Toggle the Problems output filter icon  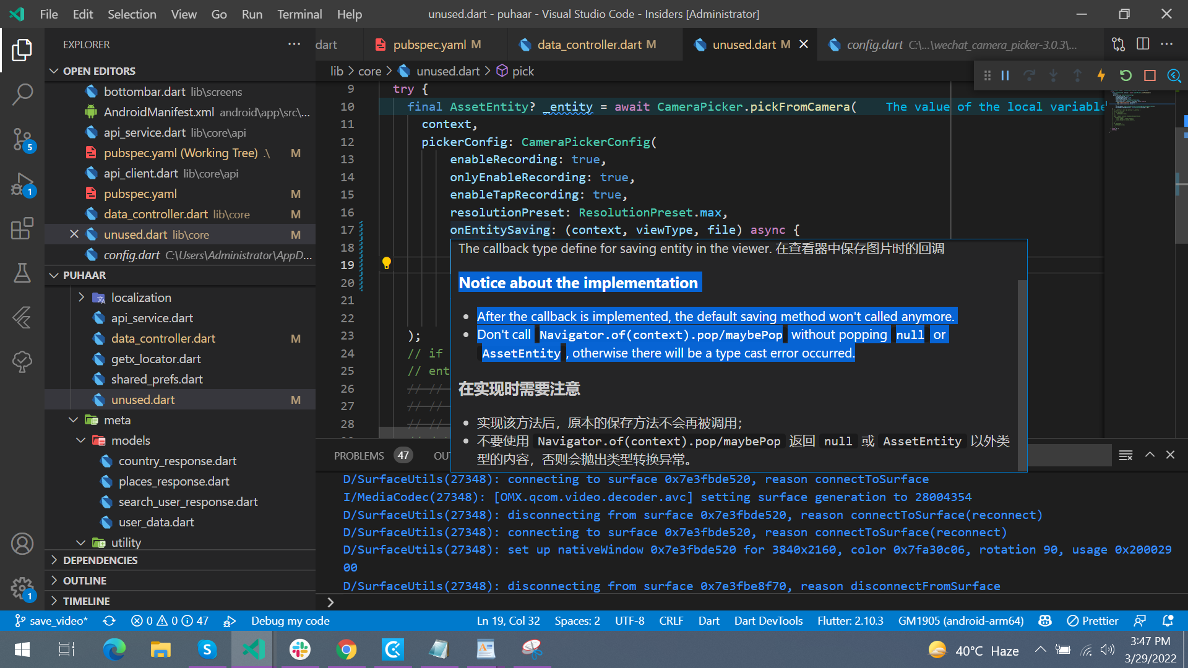pyautogui.click(x=1126, y=455)
